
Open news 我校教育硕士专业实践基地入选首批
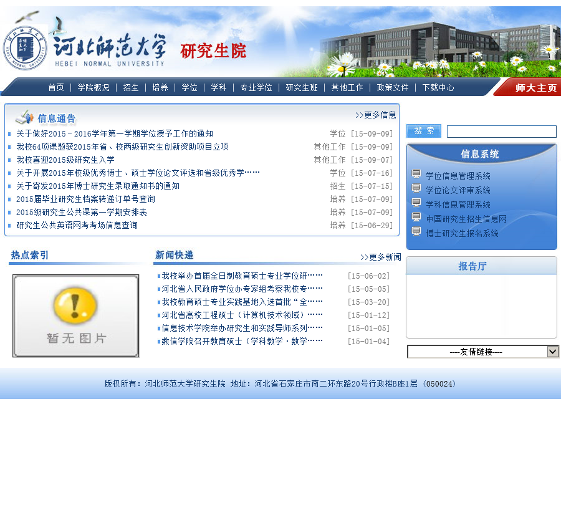pos(242,302)
